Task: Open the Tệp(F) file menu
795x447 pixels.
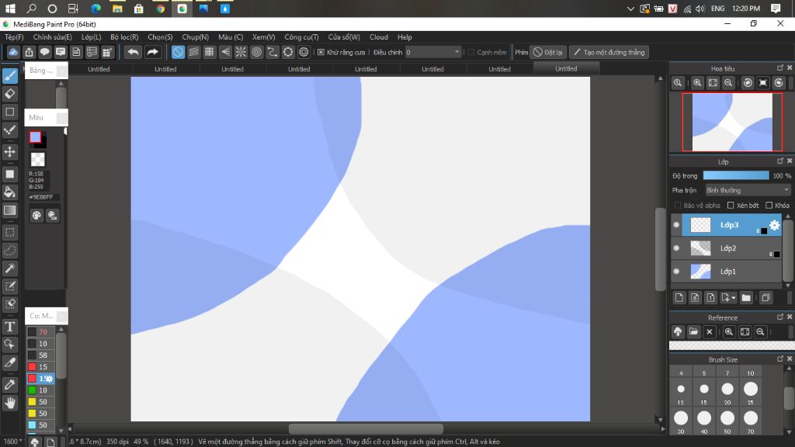Action: (14, 37)
